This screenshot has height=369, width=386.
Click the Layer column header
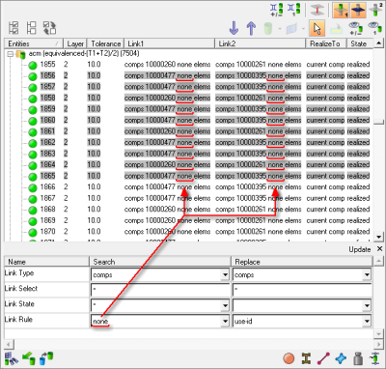point(75,43)
